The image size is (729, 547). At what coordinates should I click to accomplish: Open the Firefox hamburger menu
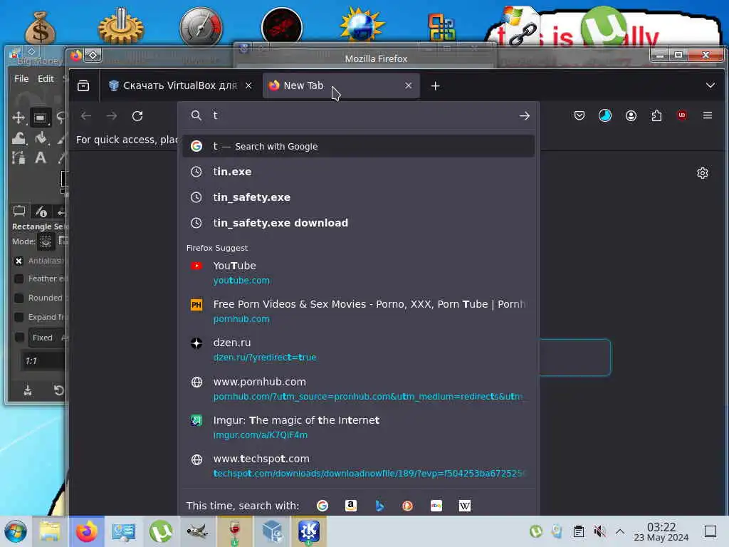(708, 115)
